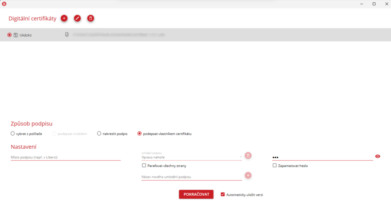This screenshot has height=201, width=391.
Task: Click the red app icon in title bar
Action: [4, 4]
